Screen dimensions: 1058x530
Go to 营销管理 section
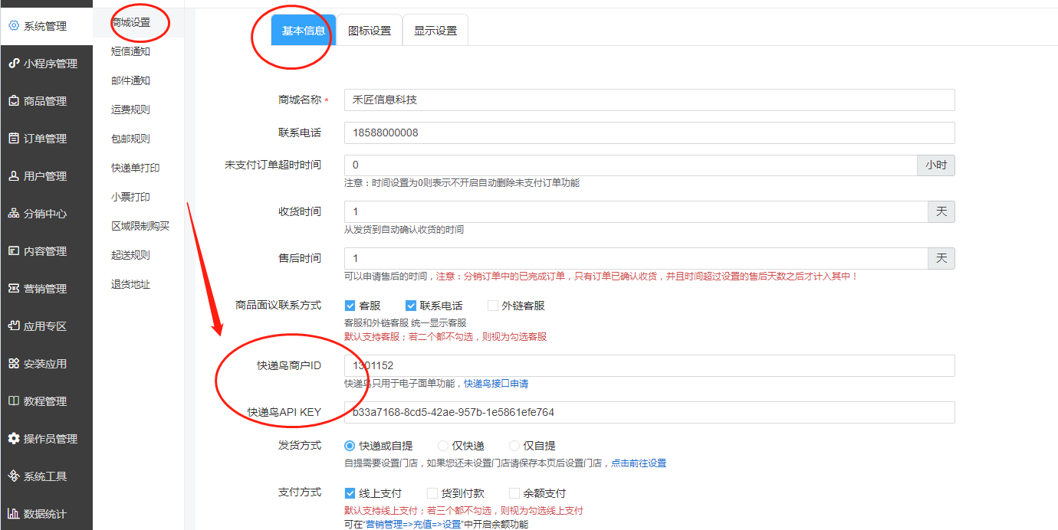pyautogui.click(x=46, y=289)
